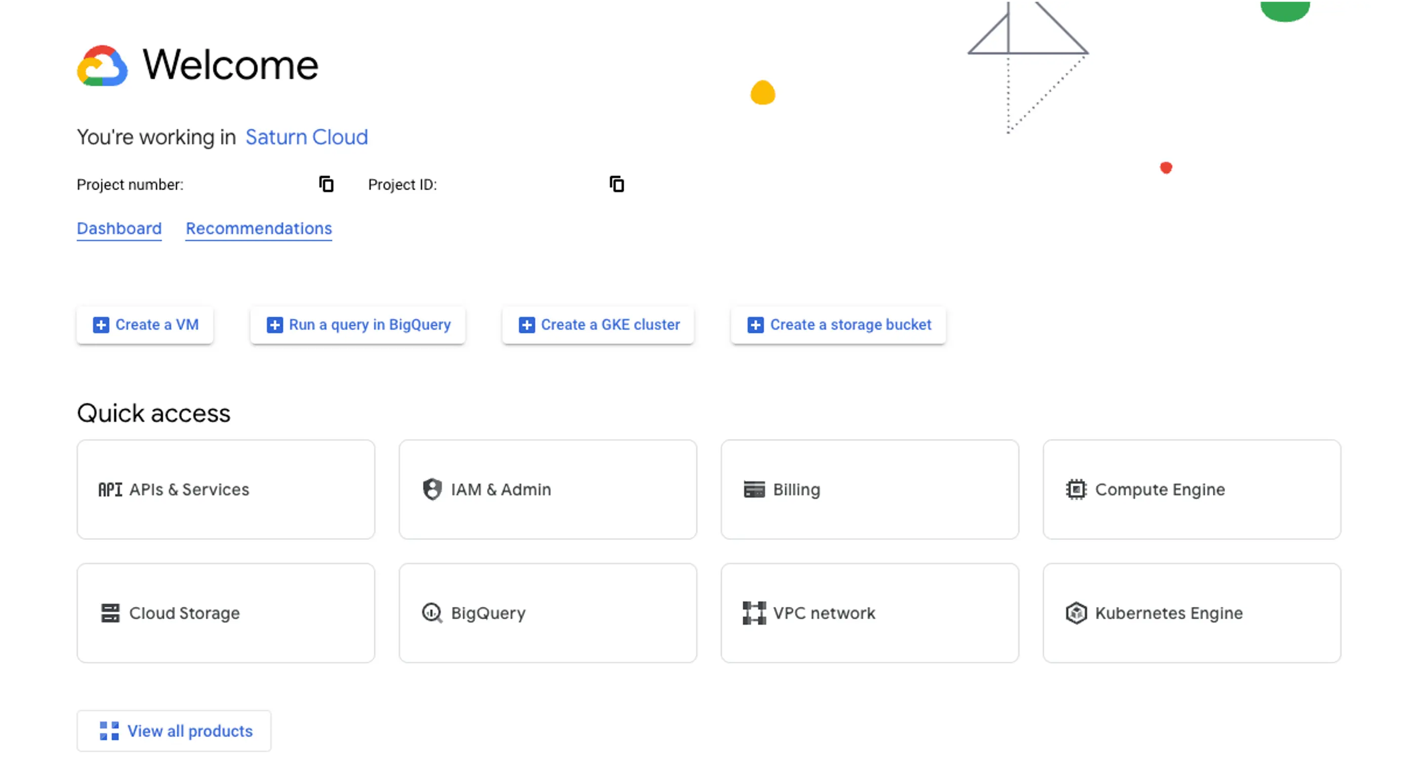Open the Dashboard link
Screen dimensions: 1422x781
(119, 228)
